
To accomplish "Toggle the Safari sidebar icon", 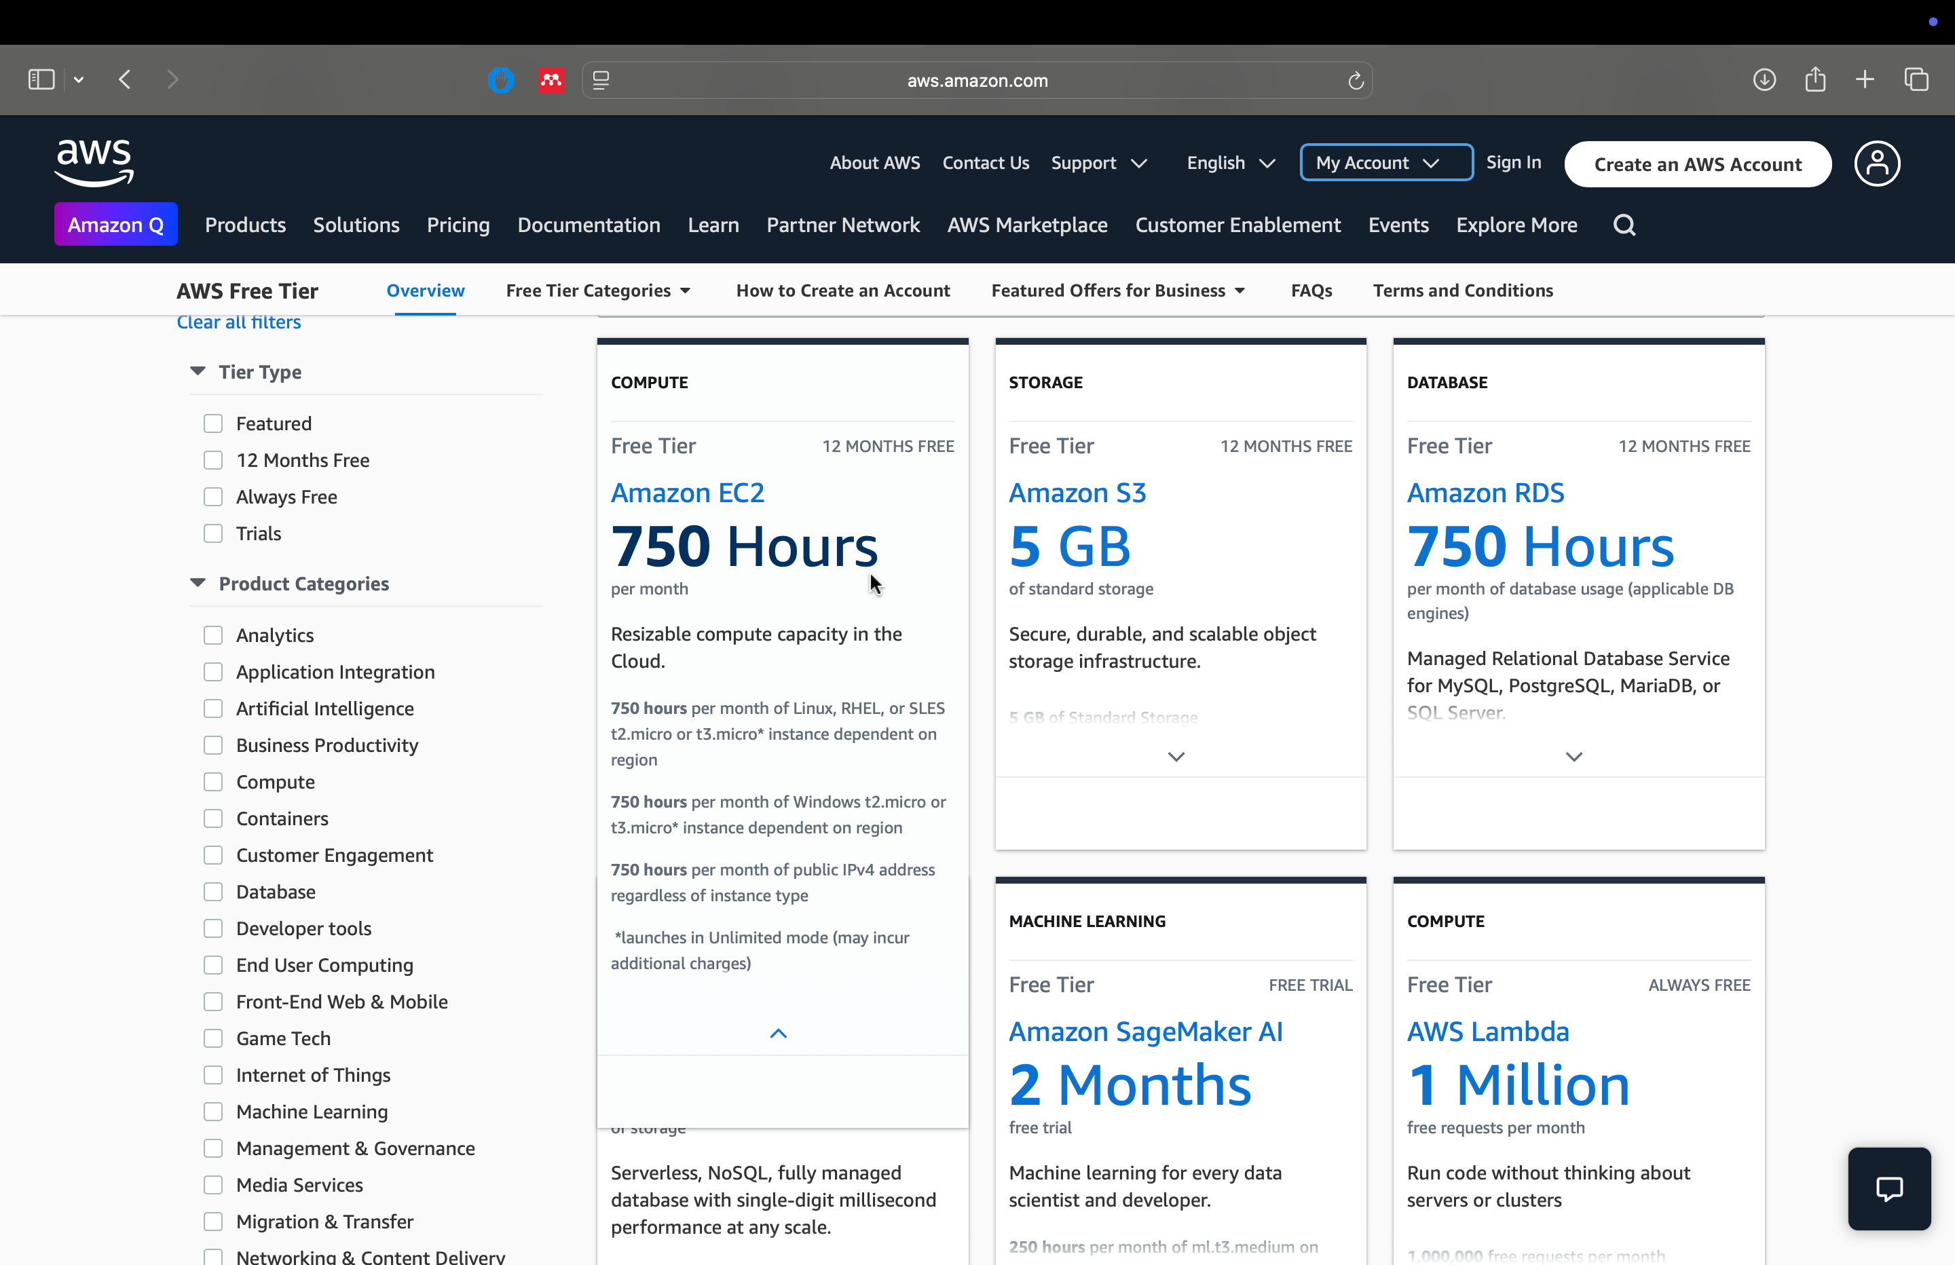I will point(41,79).
